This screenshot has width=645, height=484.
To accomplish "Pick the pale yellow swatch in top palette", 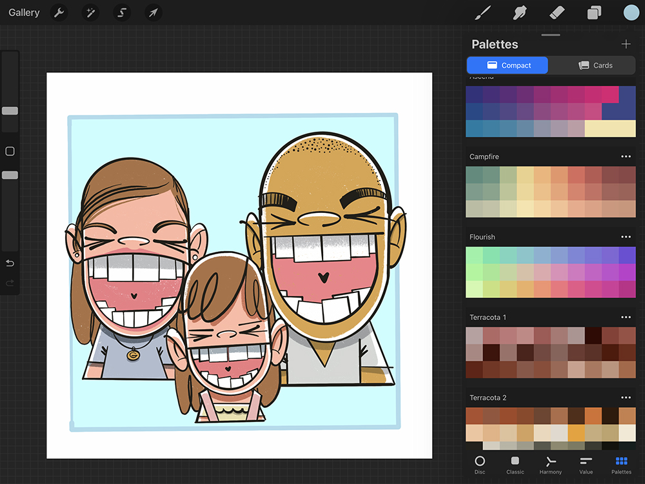I will pos(610,128).
